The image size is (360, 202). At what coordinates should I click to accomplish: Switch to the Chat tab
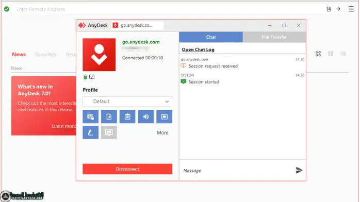(x=211, y=37)
